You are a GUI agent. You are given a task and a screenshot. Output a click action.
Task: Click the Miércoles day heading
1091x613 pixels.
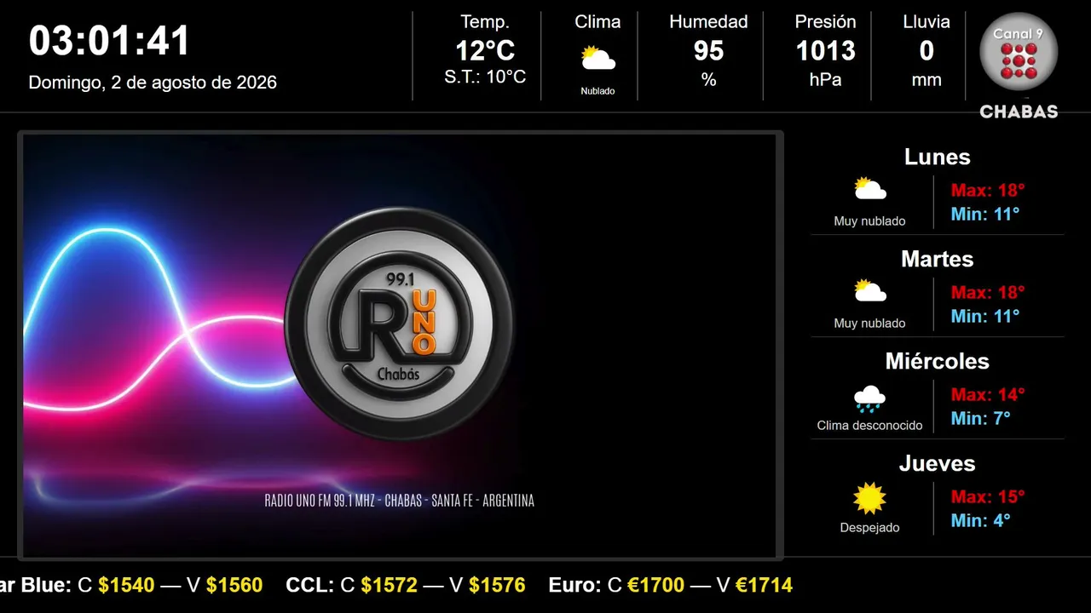click(x=938, y=361)
